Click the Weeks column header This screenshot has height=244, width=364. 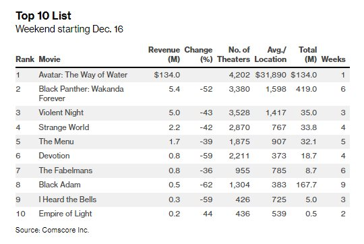point(334,59)
